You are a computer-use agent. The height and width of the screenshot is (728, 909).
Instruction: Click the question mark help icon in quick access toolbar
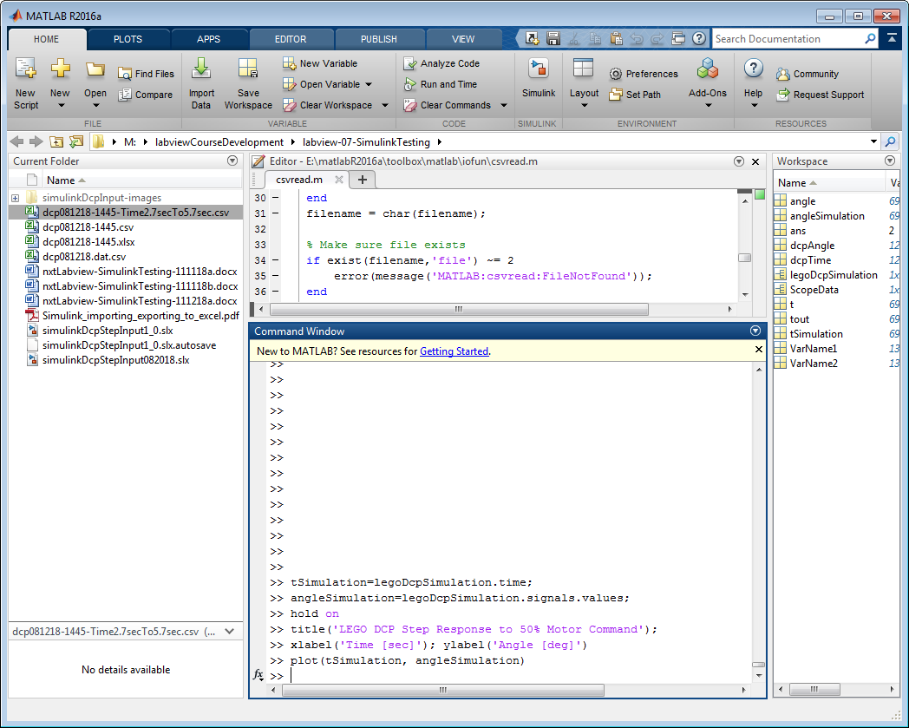pyautogui.click(x=699, y=39)
